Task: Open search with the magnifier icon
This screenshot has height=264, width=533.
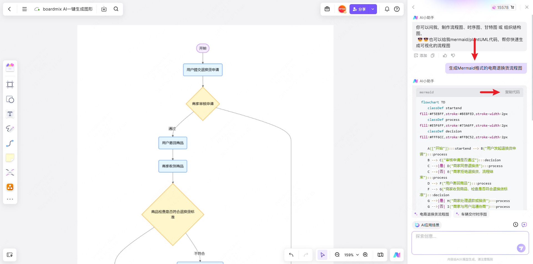Action: point(116,9)
